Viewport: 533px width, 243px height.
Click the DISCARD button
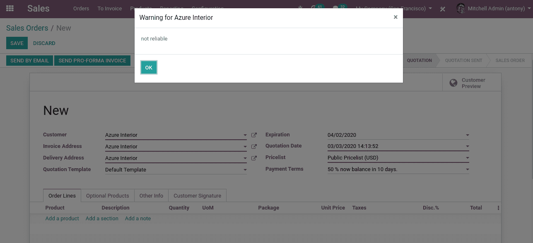[x=44, y=43]
